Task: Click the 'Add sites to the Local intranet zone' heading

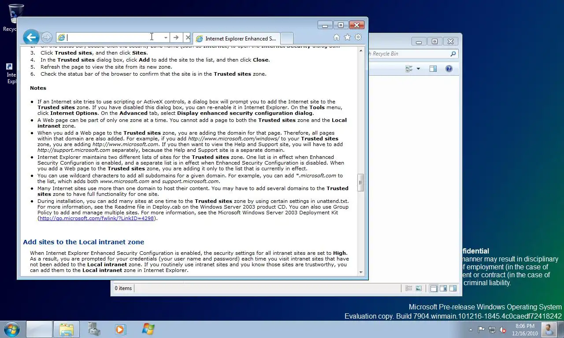Action: [84, 242]
